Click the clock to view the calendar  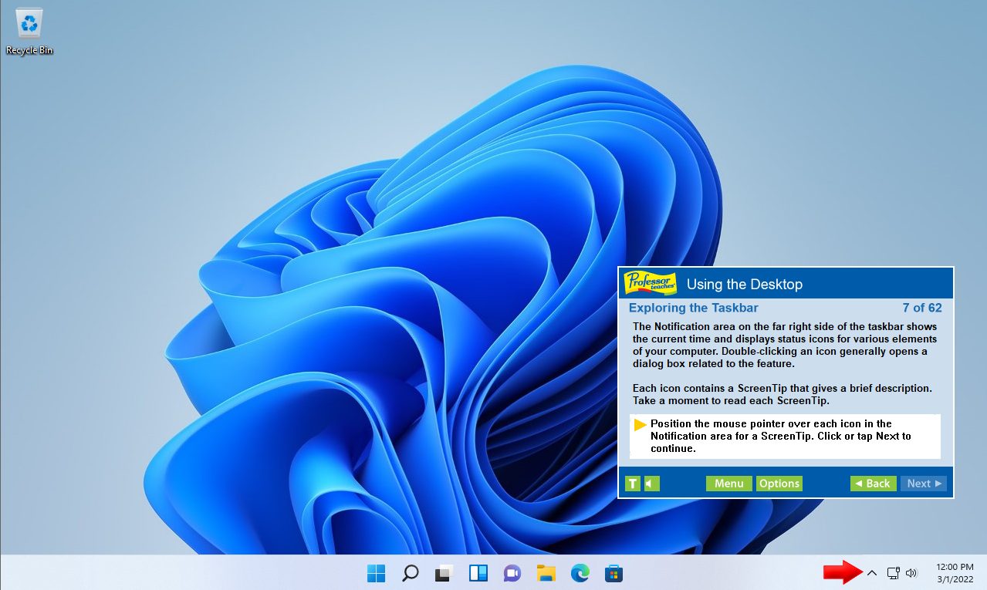pos(955,572)
